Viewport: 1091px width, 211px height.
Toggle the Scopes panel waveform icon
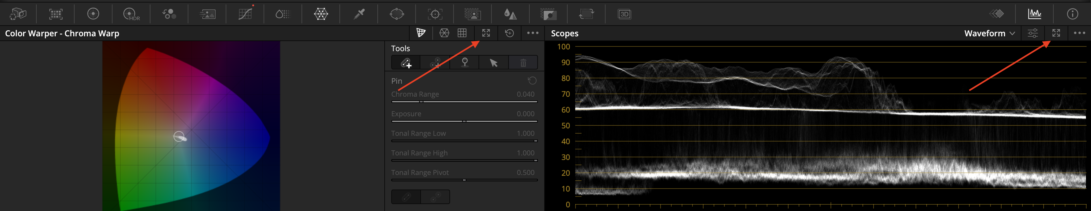[x=1035, y=14]
